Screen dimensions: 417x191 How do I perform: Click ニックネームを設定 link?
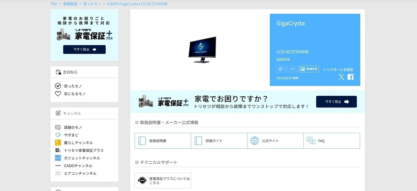pos(338,70)
